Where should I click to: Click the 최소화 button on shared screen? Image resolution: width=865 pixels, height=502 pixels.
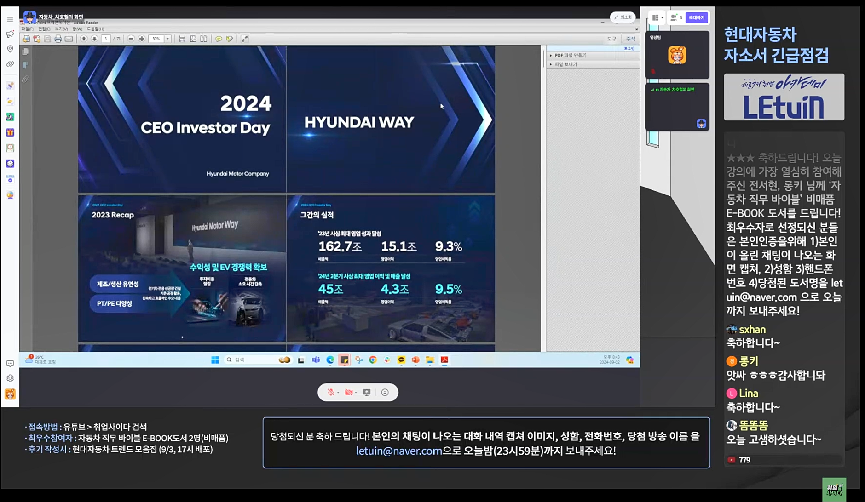(623, 17)
